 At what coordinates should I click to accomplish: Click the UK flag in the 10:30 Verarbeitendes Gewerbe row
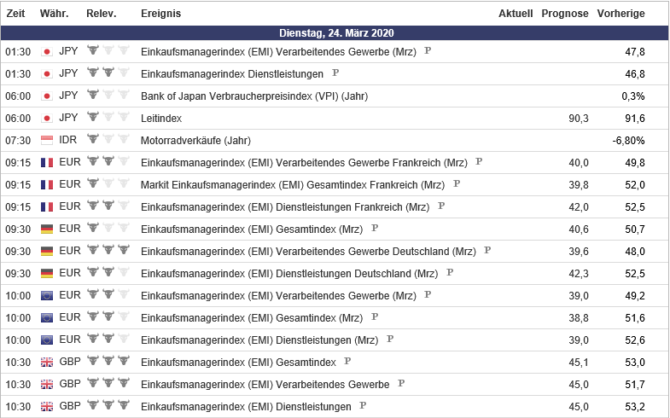pos(47,385)
